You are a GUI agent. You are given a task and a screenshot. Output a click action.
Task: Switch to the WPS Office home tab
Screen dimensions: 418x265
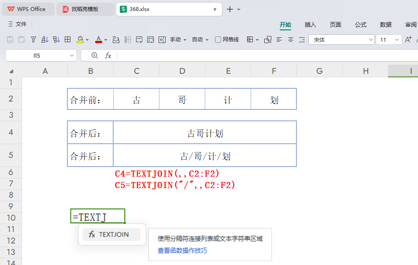point(28,9)
